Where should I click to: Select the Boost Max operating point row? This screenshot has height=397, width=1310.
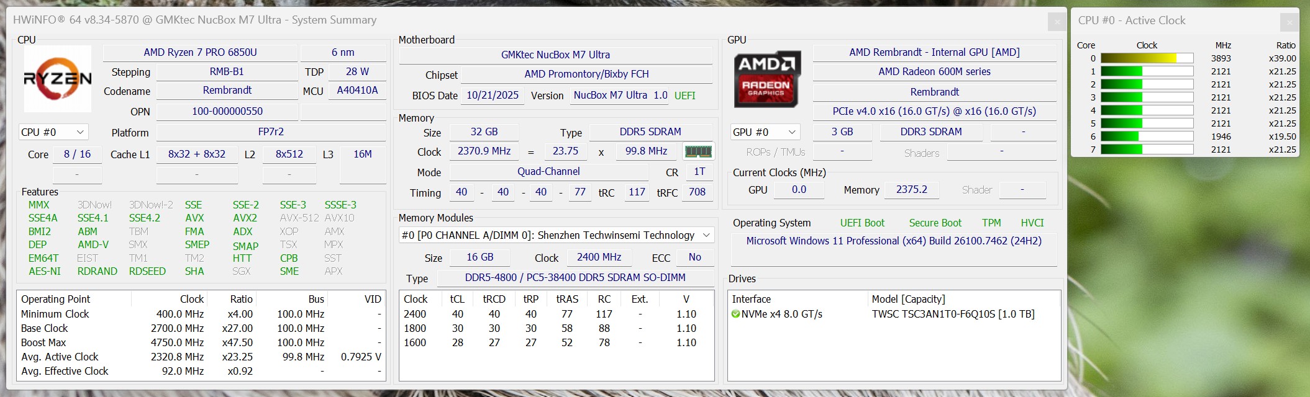click(x=201, y=342)
